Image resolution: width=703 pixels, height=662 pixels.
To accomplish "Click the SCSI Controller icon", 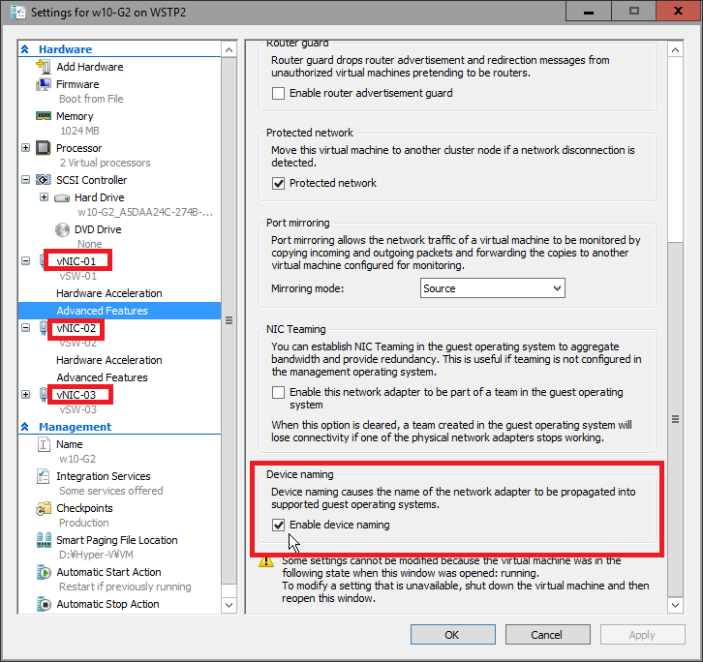I will [43, 180].
